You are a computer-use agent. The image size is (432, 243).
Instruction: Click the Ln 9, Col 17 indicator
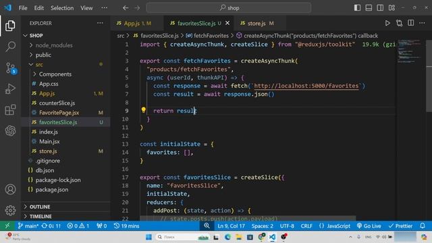(x=231, y=226)
